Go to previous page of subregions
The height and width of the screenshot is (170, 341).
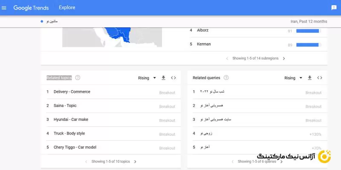tap(227, 58)
